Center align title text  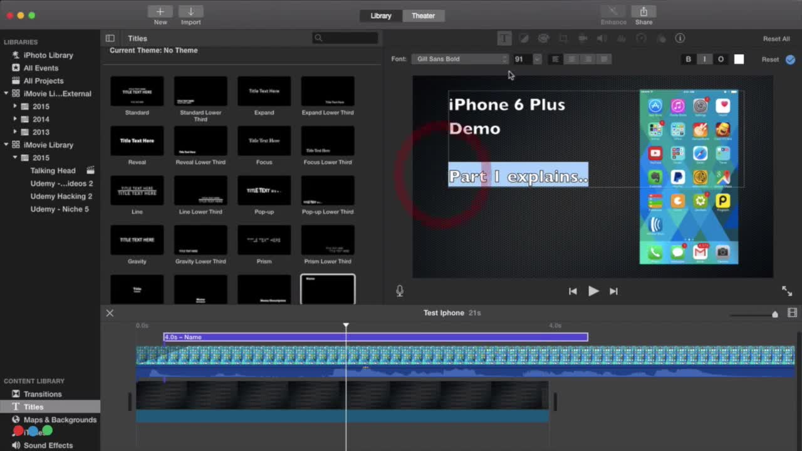(571, 59)
